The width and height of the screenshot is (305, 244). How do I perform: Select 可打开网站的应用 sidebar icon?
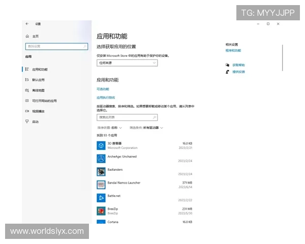(x=27, y=101)
